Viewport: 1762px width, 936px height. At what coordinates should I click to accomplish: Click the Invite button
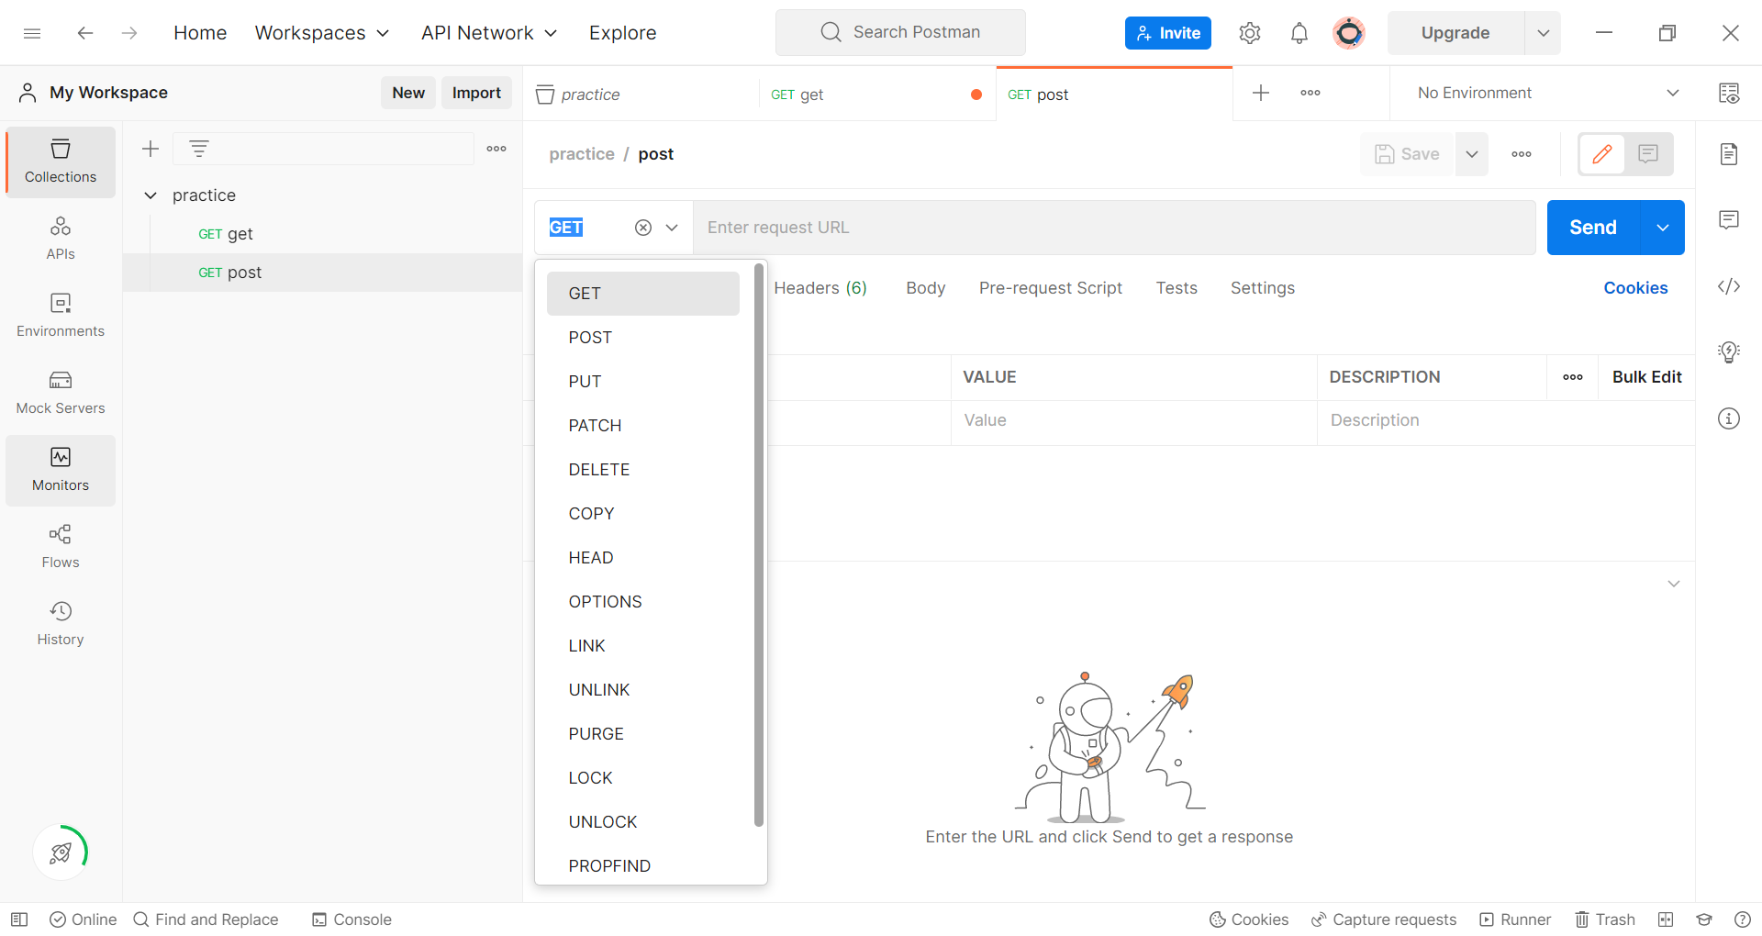point(1167,33)
